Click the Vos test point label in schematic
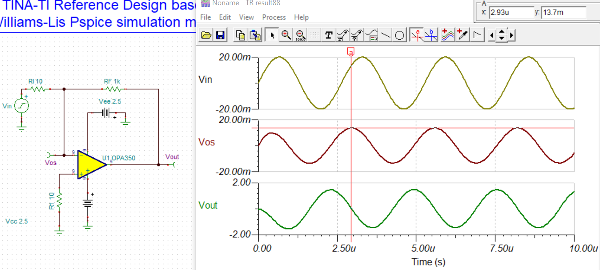The width and height of the screenshot is (600, 270). [51, 163]
